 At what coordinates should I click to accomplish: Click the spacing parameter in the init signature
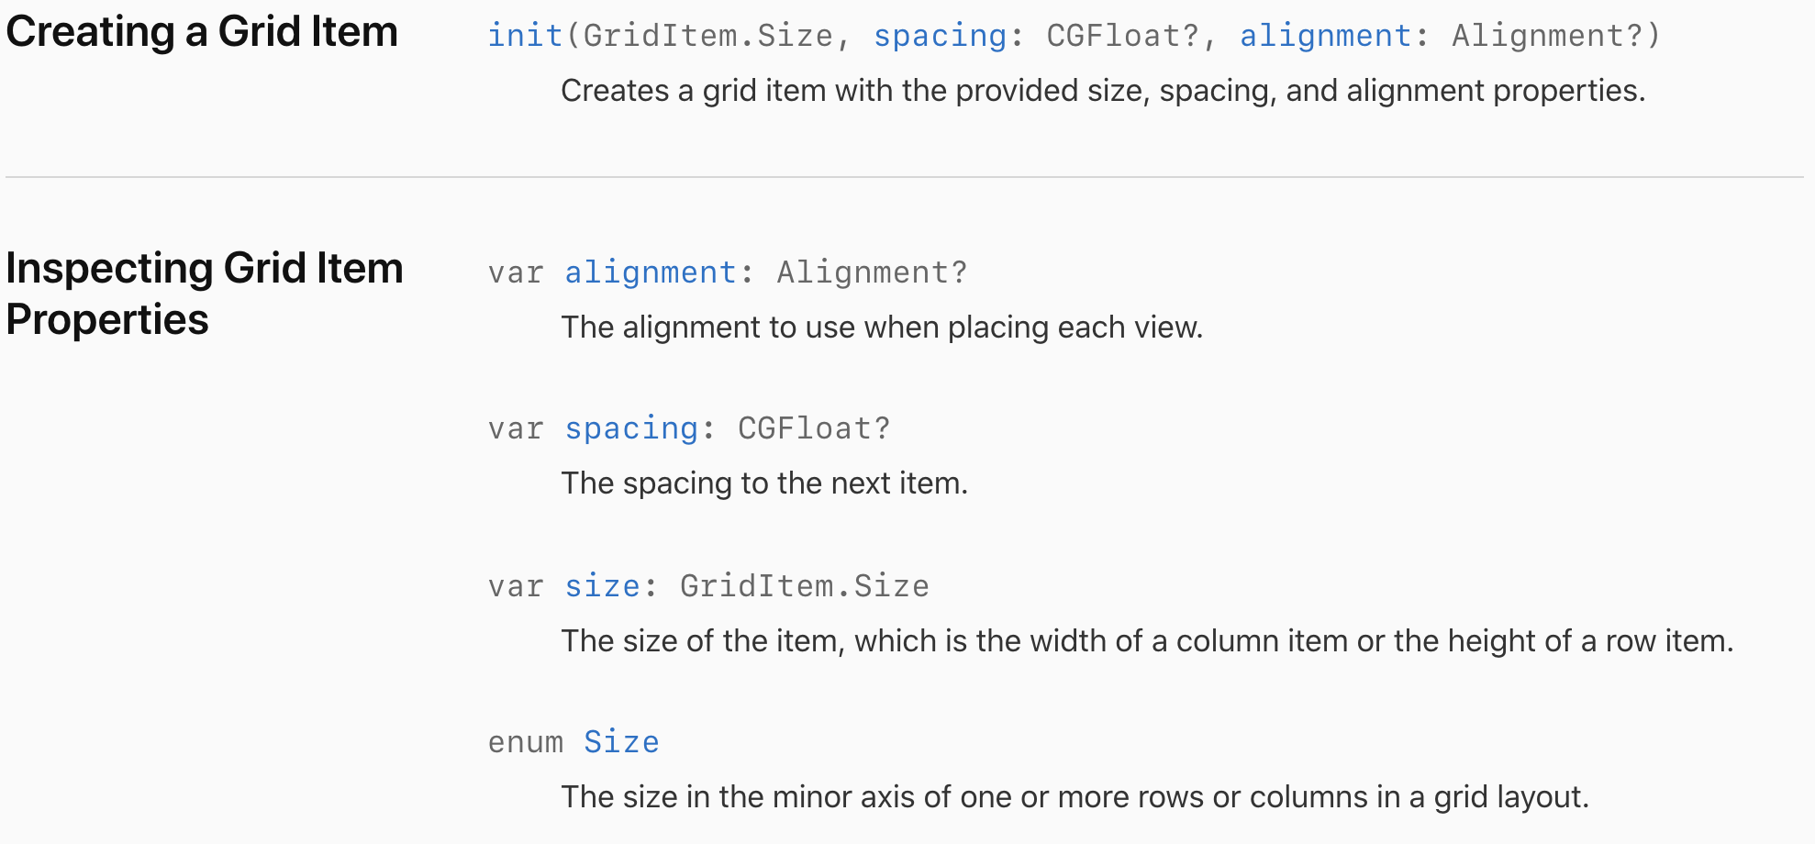point(940,36)
